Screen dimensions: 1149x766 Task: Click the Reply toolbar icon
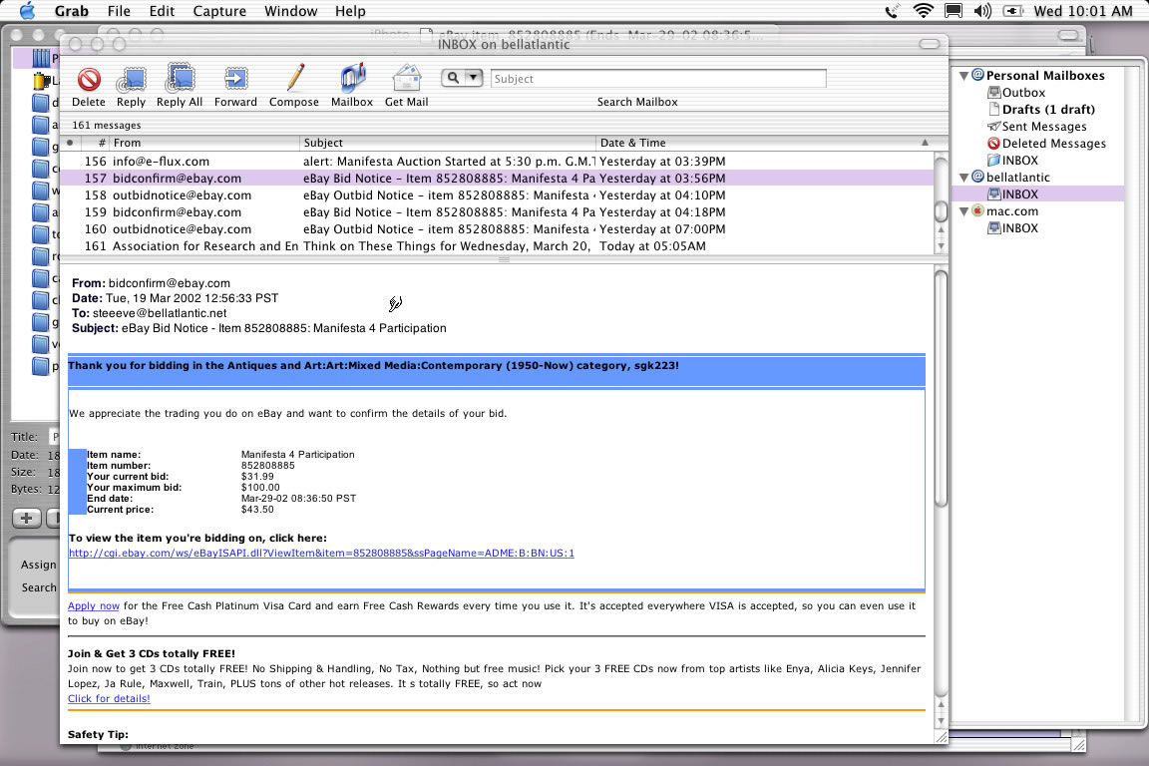[x=132, y=79]
